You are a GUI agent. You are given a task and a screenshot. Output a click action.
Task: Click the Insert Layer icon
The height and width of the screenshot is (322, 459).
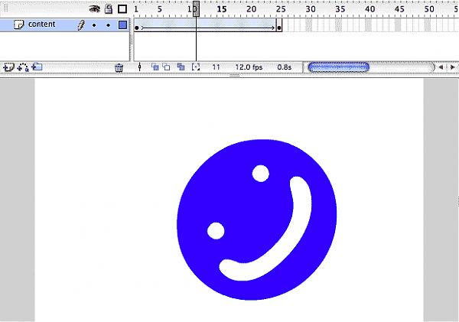pos(8,67)
